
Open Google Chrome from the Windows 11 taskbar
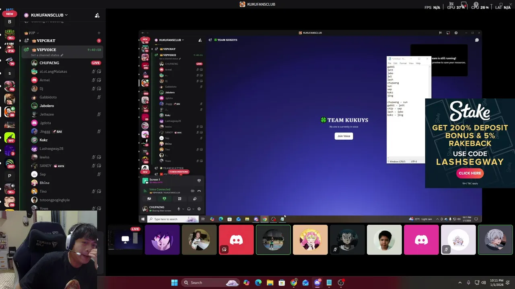click(x=294, y=283)
